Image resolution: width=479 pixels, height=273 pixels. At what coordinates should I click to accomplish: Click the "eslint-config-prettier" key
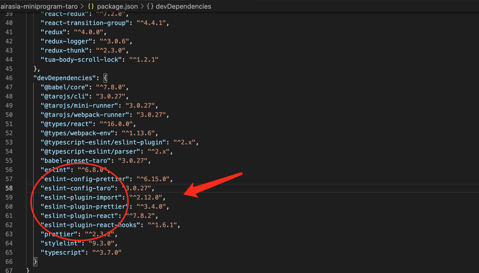[x=85, y=179]
